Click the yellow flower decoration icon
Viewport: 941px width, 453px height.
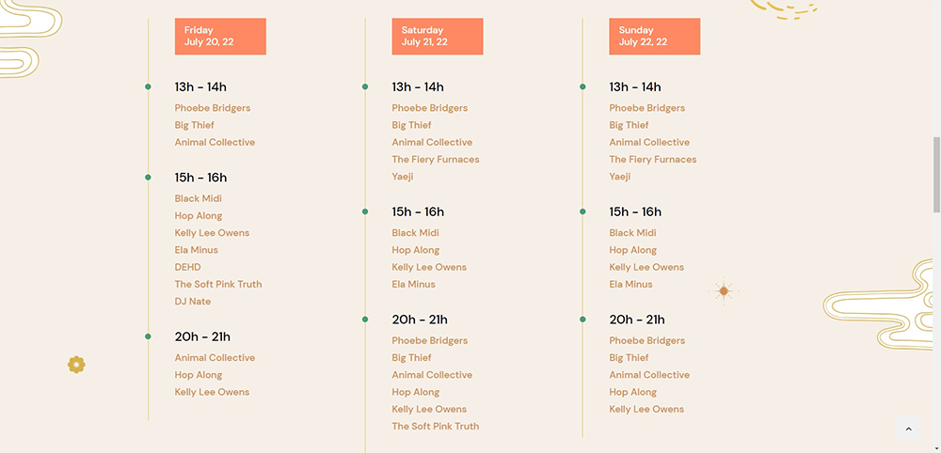76,365
